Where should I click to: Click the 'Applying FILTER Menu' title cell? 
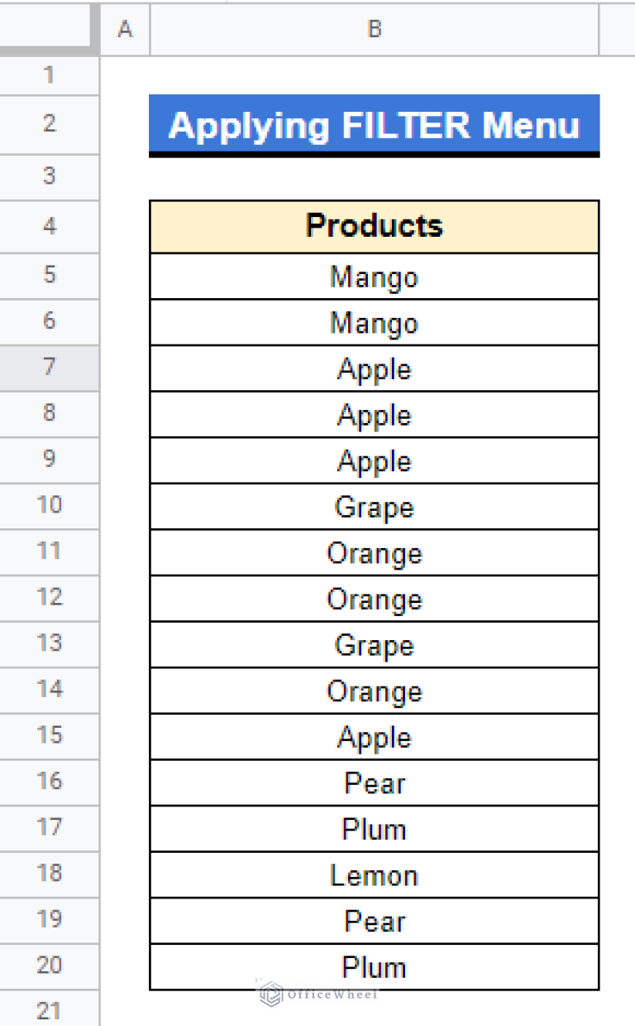pyautogui.click(x=374, y=125)
